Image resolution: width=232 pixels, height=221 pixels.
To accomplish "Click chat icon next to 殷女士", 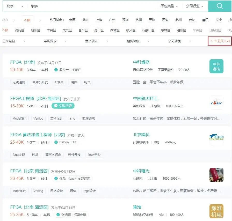I will click(x=56, y=70).
